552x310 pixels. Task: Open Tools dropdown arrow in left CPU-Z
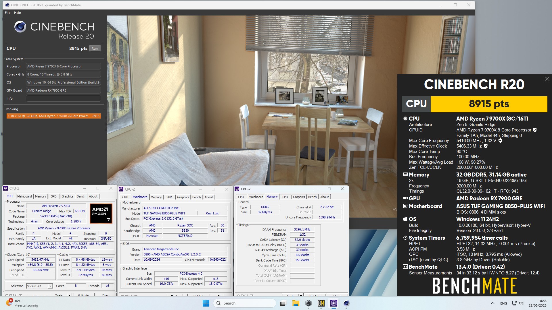pos(69,295)
